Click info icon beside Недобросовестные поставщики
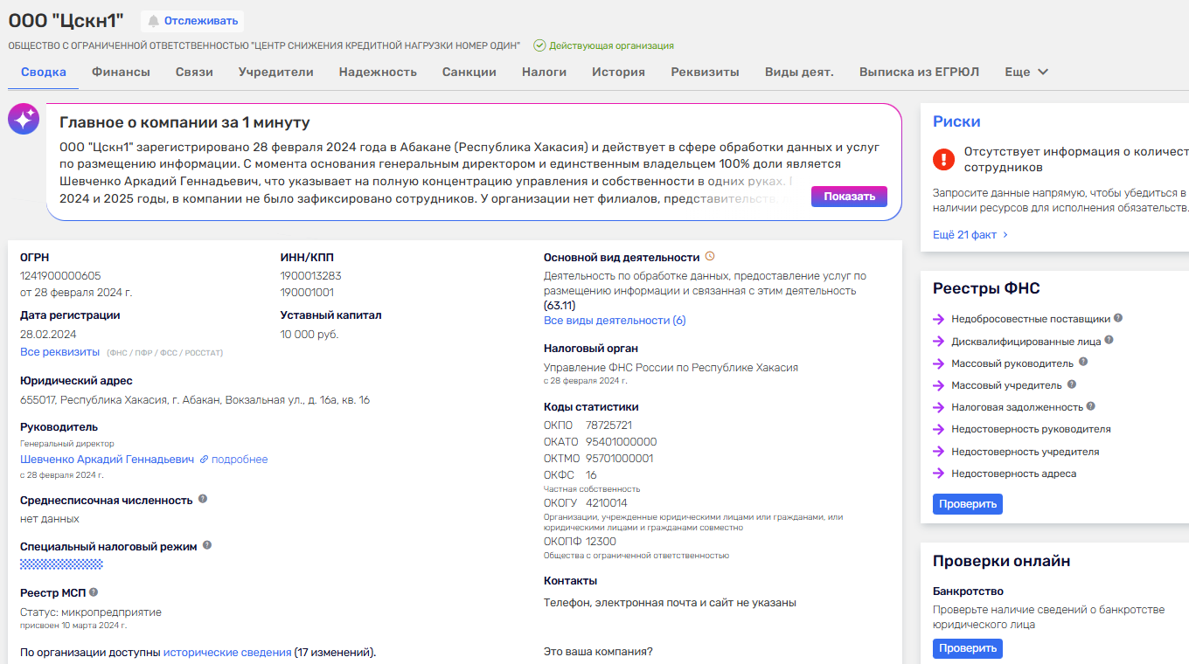 (x=1118, y=319)
